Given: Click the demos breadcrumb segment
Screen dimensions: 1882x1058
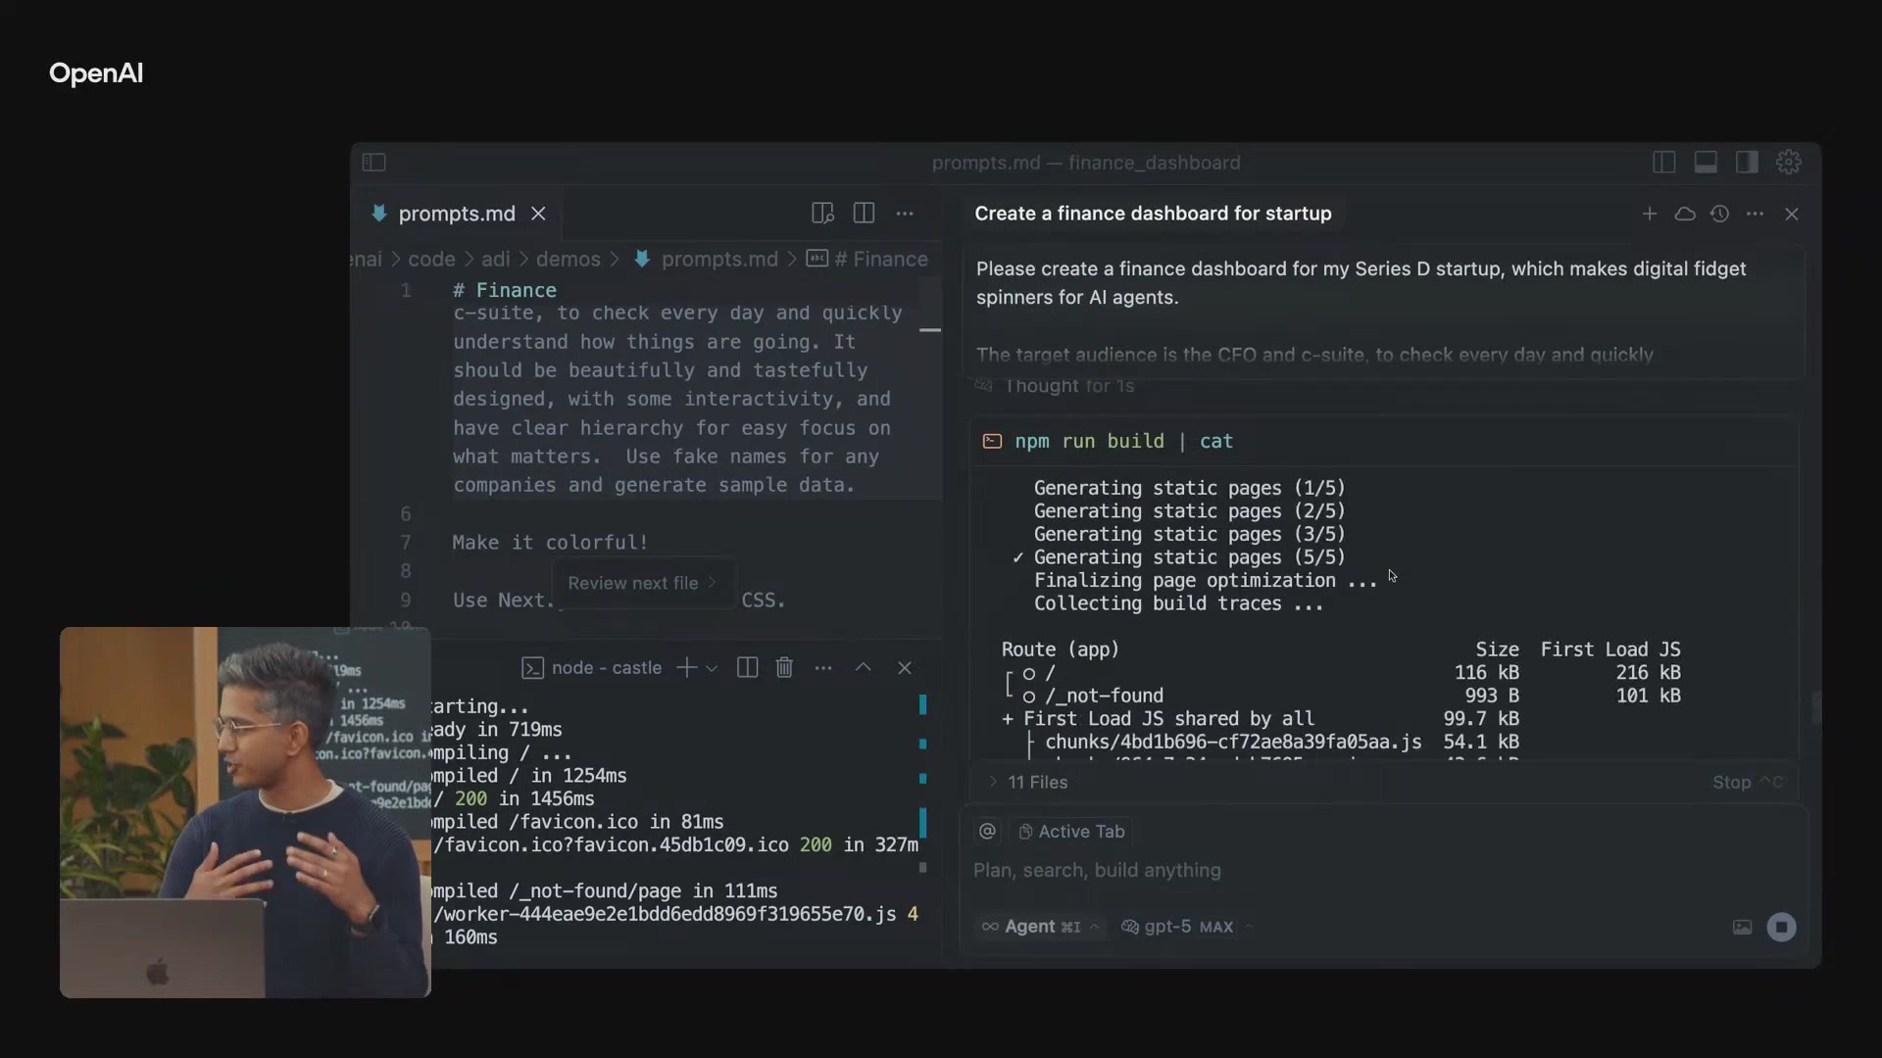Looking at the screenshot, I should pyautogui.click(x=568, y=260).
